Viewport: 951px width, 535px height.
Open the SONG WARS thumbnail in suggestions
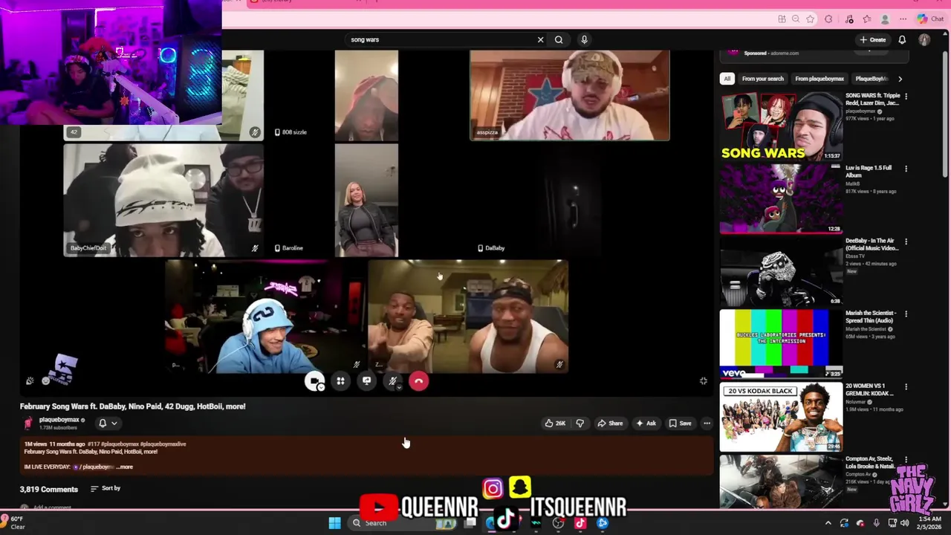tap(781, 126)
